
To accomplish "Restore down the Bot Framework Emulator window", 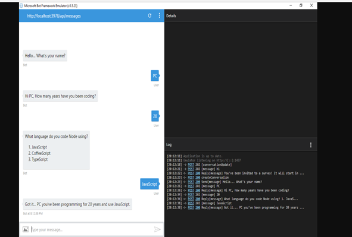I will click(301, 5).
